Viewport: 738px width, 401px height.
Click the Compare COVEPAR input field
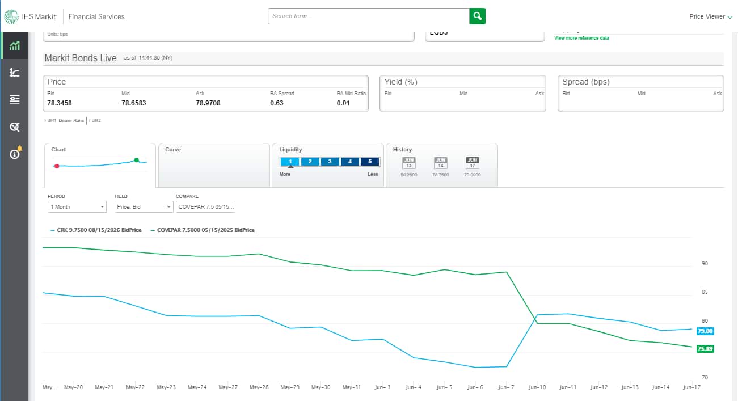click(205, 206)
